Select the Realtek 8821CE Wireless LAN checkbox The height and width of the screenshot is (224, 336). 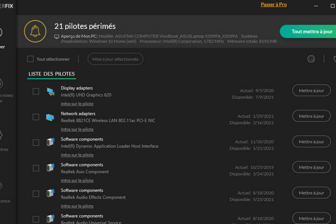point(36,117)
